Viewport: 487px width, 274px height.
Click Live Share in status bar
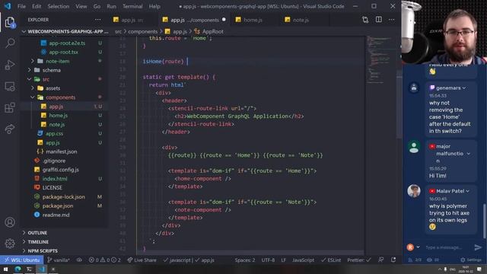pos(142,260)
